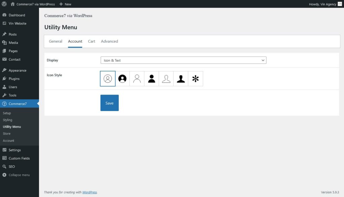The image size is (344, 197).
Task: Open SEO via its magnifier icon
Action: point(5,166)
